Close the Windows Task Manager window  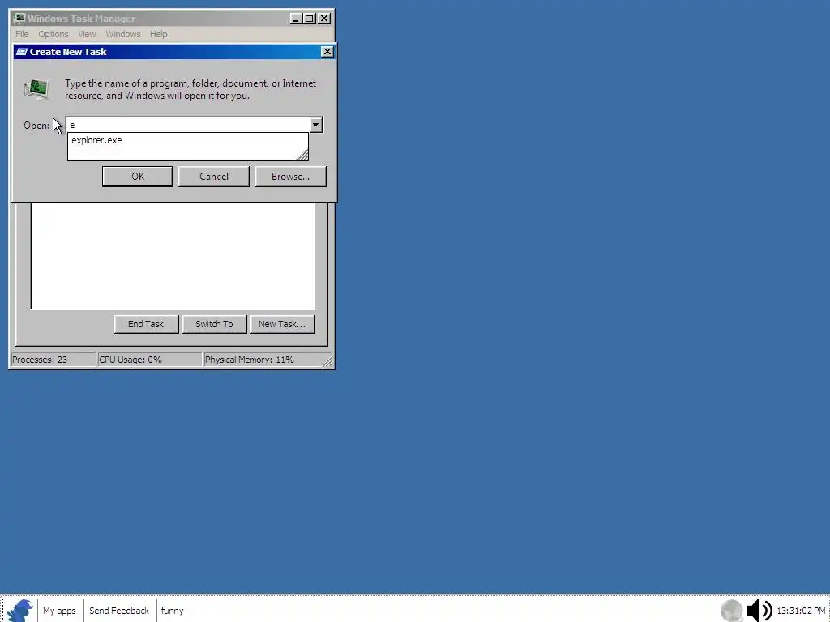pyautogui.click(x=324, y=19)
